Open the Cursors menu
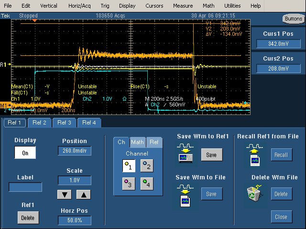This screenshot has height=229, width=306. click(x=154, y=6)
